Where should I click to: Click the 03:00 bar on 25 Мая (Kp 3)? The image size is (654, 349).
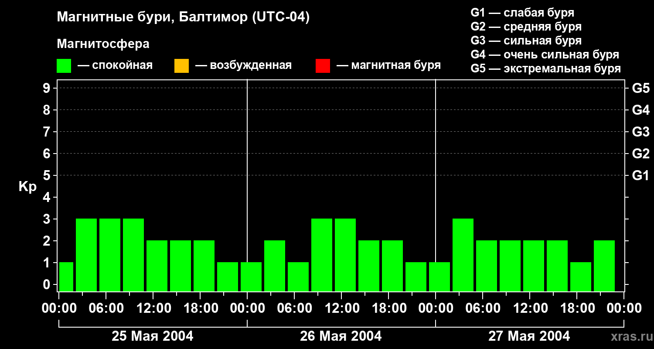pos(86,255)
